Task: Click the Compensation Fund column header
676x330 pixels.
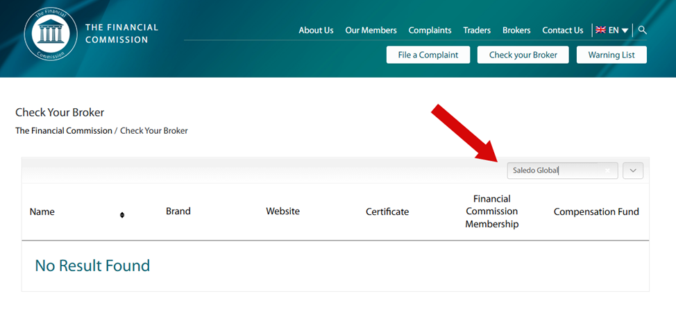Action: pos(596,211)
